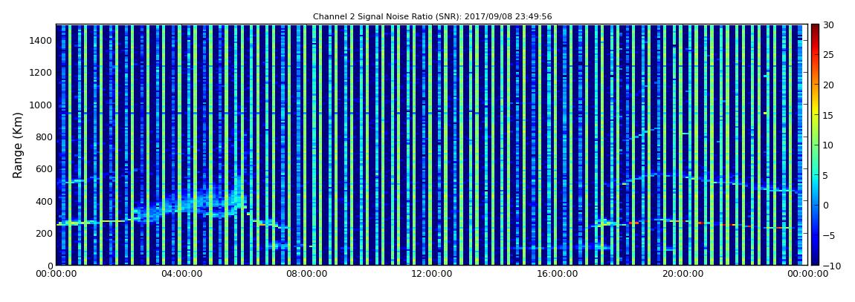This screenshot has height=302, width=855.
Task: Click the colorbar value 20
Action: pyautogui.click(x=828, y=85)
